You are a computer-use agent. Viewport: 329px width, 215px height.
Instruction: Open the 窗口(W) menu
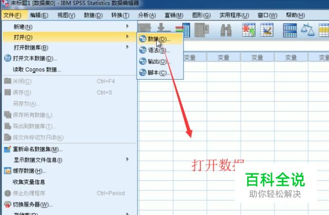point(268,15)
